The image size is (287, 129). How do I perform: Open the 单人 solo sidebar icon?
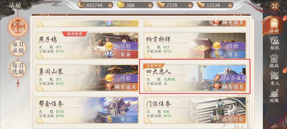[275, 78]
